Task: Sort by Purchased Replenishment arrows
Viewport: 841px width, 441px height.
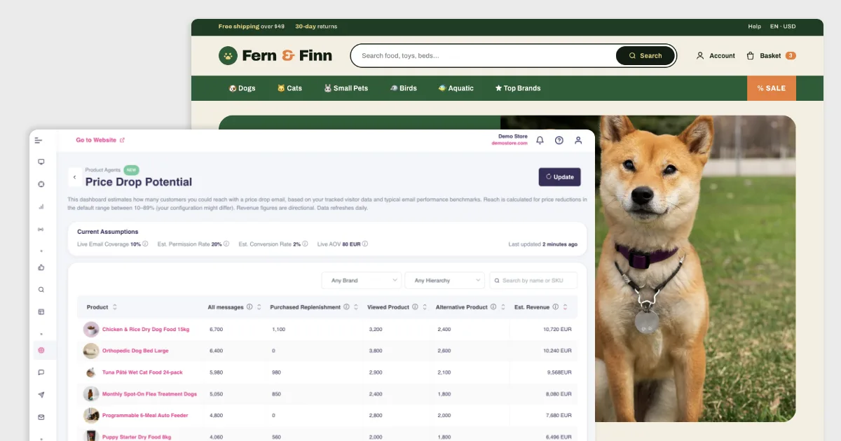Action: (x=356, y=307)
